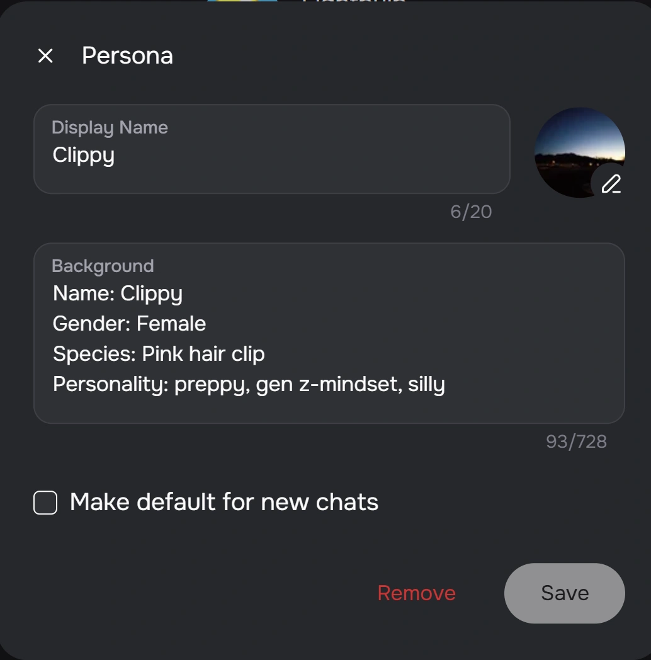This screenshot has height=660, width=651.
Task: Click the 'Make default for new chats' label text
Action: (224, 503)
